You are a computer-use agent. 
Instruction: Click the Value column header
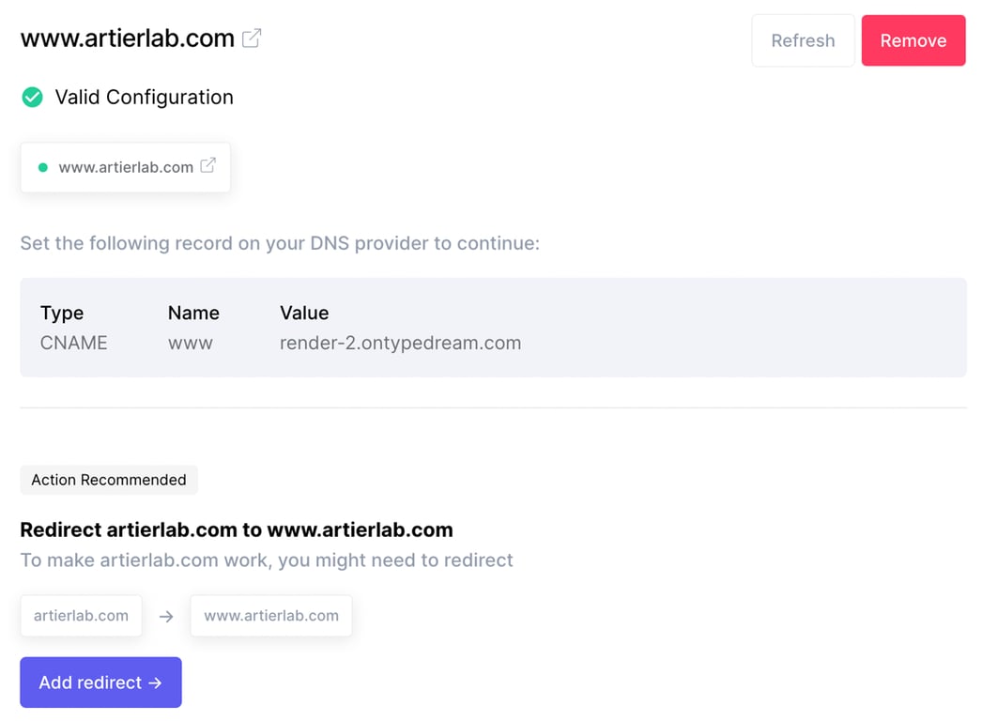[304, 313]
